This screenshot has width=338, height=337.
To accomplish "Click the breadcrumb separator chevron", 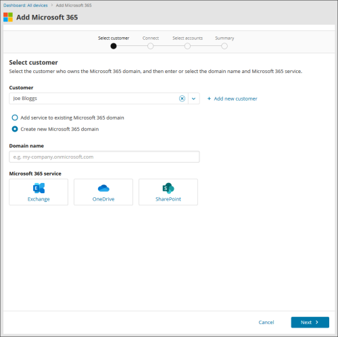I will [52, 5].
